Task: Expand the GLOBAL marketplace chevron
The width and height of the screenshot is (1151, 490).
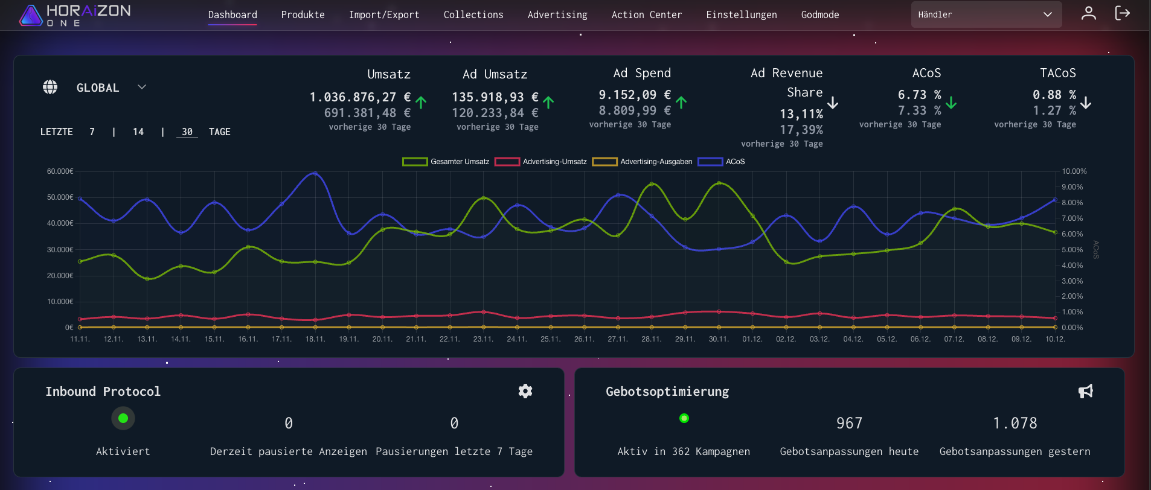Action: pyautogui.click(x=142, y=87)
